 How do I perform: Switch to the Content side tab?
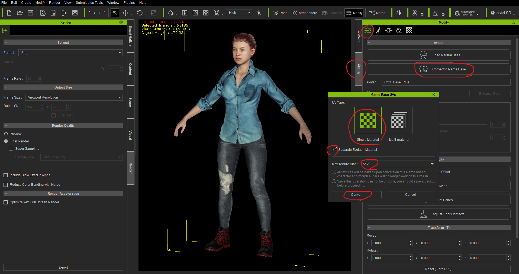click(x=131, y=69)
